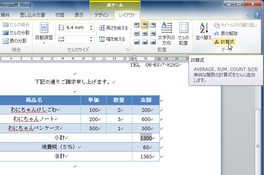
Task: Increase row height with up arrow
Action: (91, 26)
